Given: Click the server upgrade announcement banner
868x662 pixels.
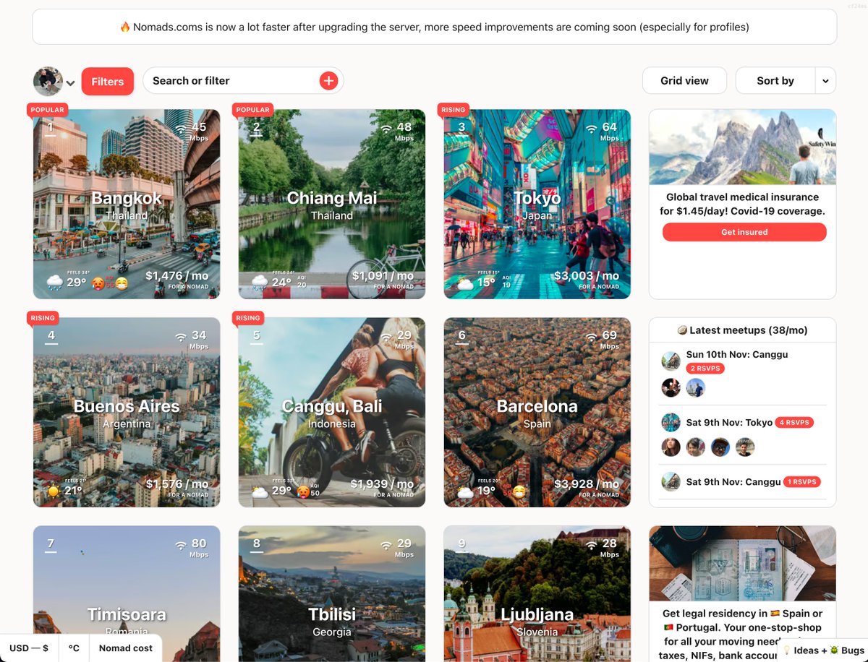Looking at the screenshot, I should pyautogui.click(x=435, y=27).
